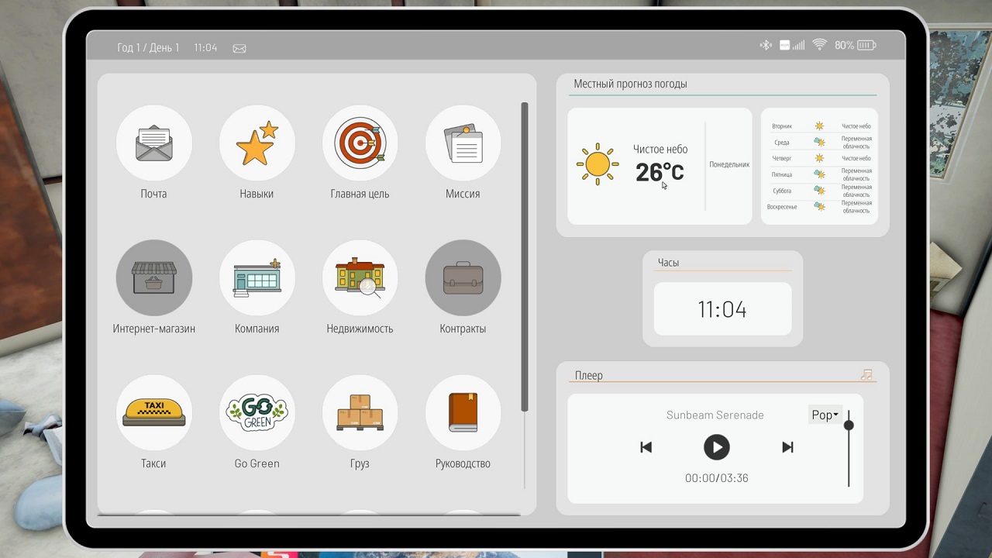Open the Контракты briefcase icon
Screen dimensions: 992x558
463,278
